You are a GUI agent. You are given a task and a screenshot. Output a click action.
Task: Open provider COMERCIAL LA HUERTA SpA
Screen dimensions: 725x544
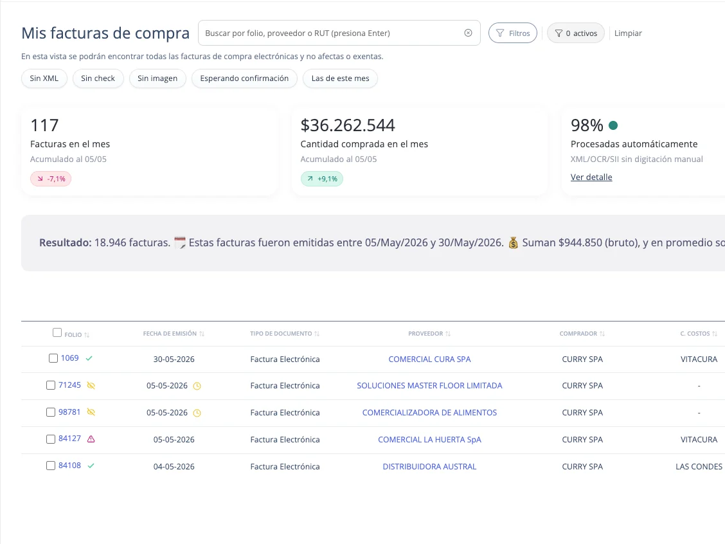(x=429, y=439)
